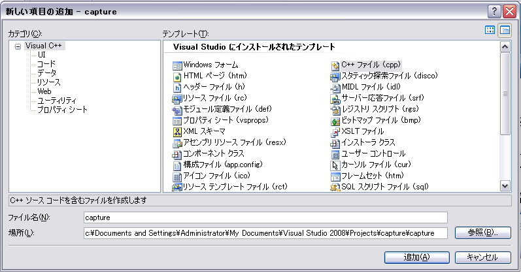This screenshot has width=521, height=273.
Task: Select the MIDL ファイル (idl) icon
Action: pyautogui.click(x=335, y=88)
